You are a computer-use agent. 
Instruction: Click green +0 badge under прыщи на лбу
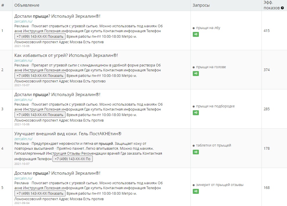coord(196,34)
